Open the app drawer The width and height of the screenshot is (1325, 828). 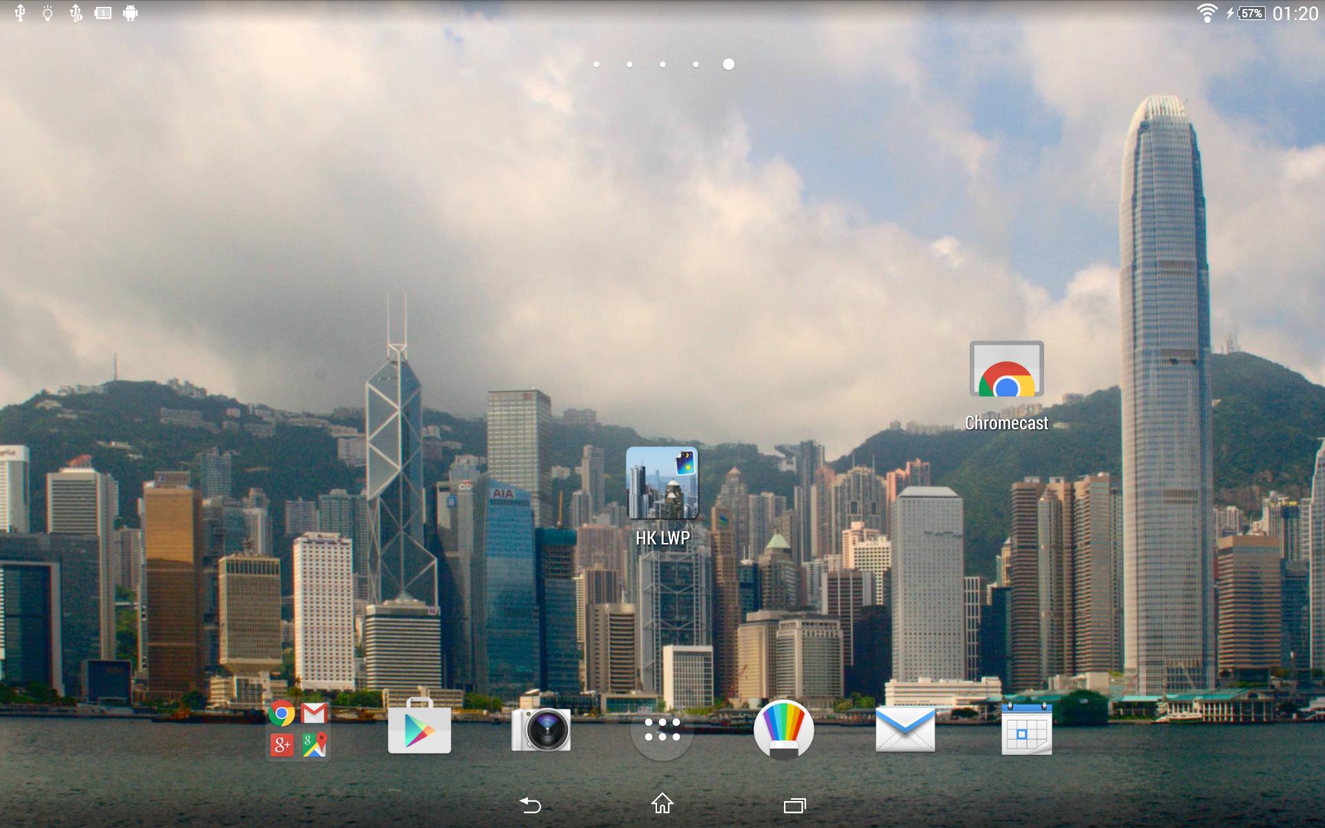(x=662, y=729)
